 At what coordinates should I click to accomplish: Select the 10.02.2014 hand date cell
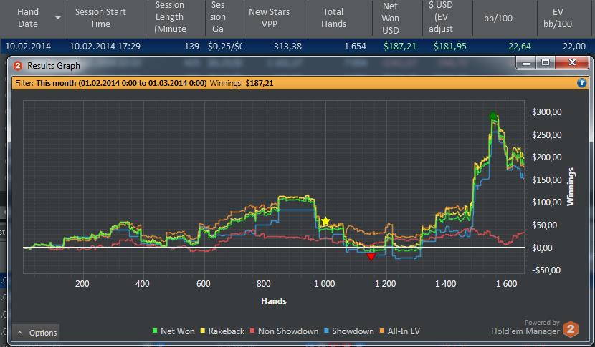click(28, 47)
